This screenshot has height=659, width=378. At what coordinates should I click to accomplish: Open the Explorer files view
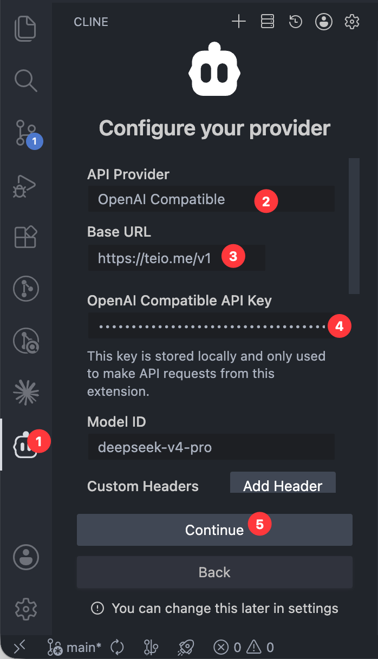pyautogui.click(x=25, y=29)
